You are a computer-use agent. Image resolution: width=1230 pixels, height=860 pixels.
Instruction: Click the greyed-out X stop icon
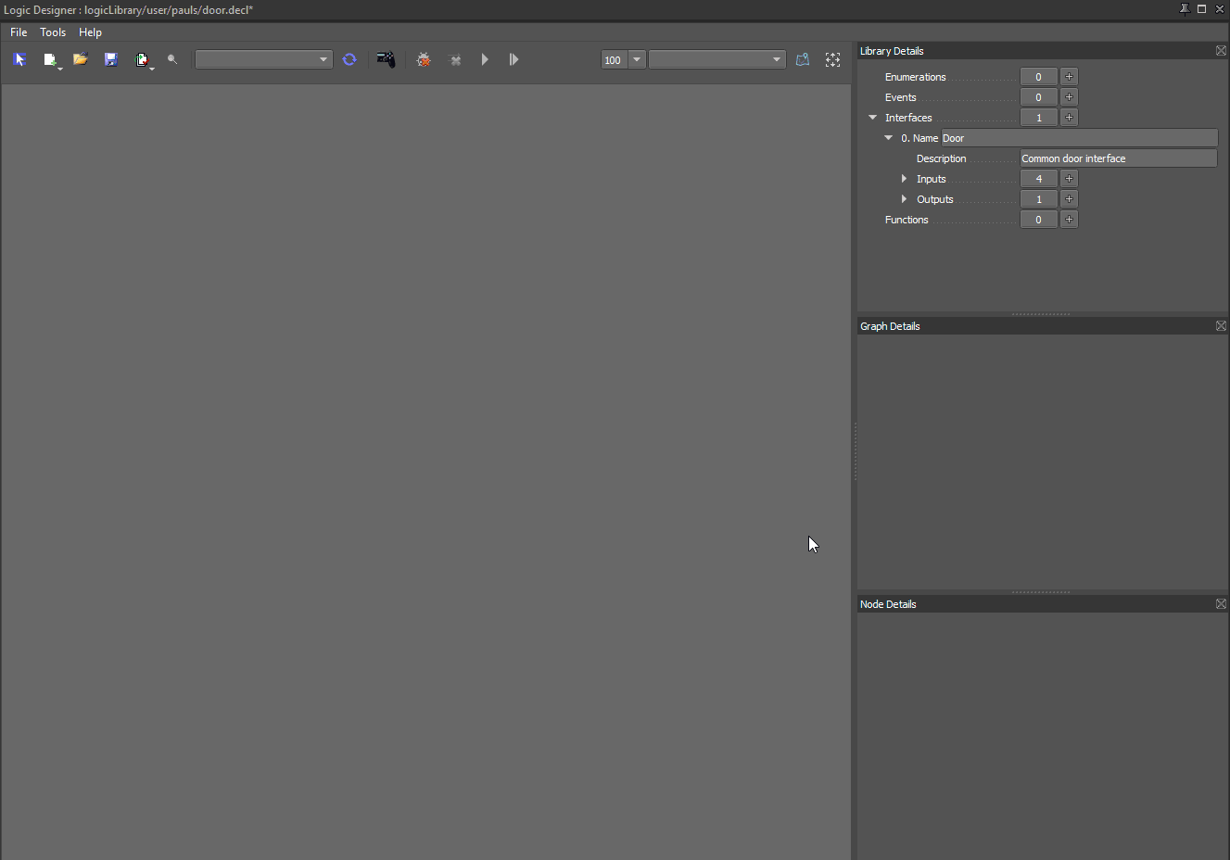coord(456,60)
